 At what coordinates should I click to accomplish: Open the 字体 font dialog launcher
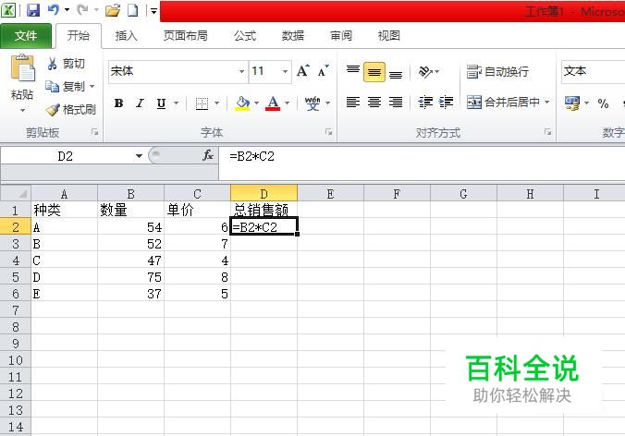[x=328, y=132]
